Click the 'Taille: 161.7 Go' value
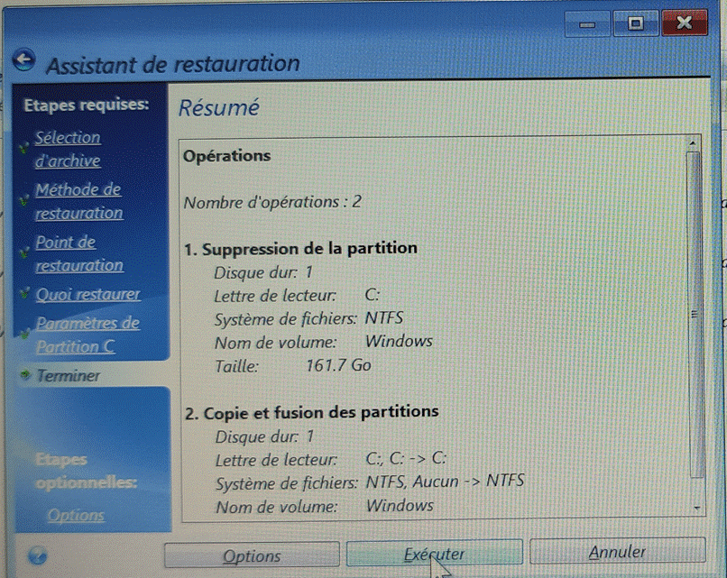Image resolution: width=727 pixels, height=578 pixels. click(x=338, y=365)
